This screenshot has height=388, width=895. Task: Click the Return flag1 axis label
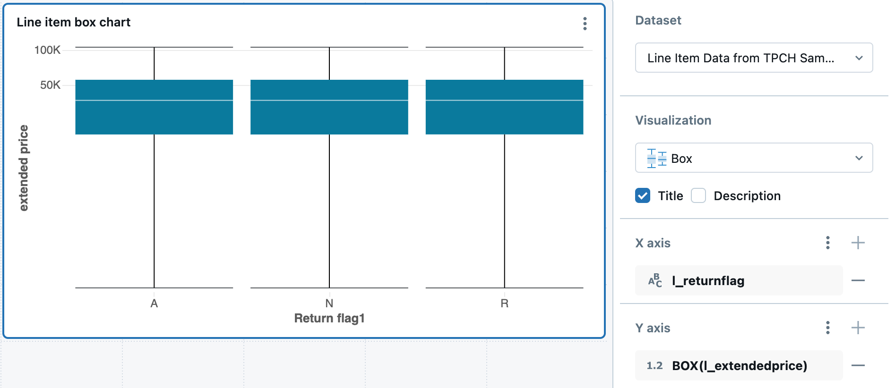[x=329, y=319]
